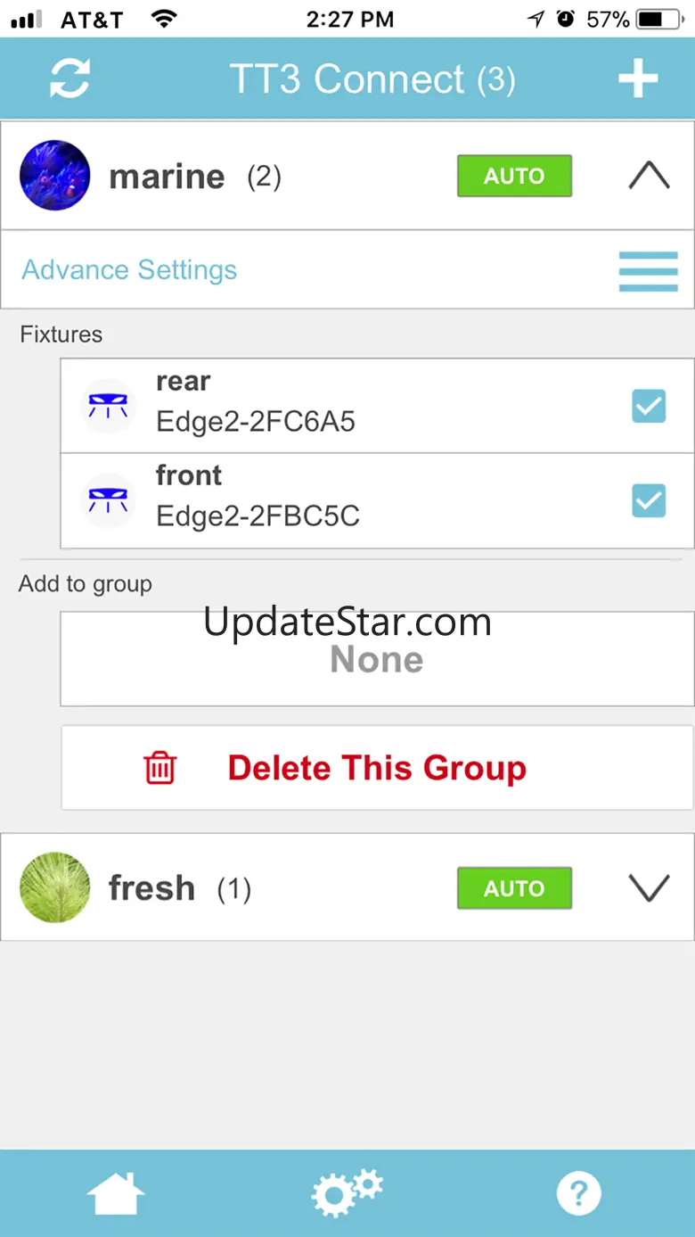
Task: Tap the fresh group thumbnail image
Action: tap(55, 887)
